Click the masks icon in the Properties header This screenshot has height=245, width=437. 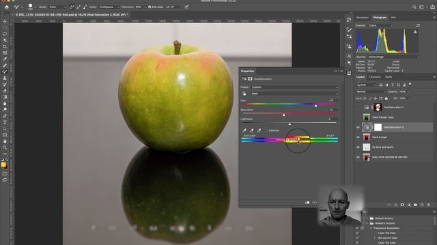pos(250,79)
